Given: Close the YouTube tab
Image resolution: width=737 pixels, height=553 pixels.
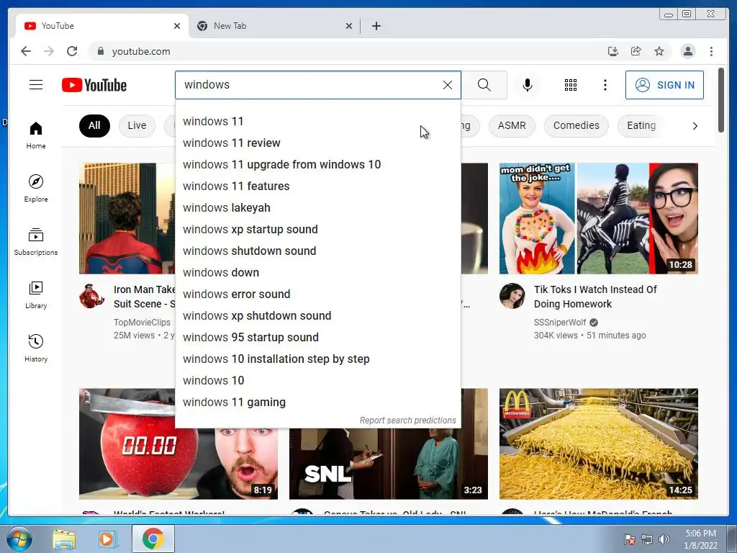Looking at the screenshot, I should (x=177, y=26).
